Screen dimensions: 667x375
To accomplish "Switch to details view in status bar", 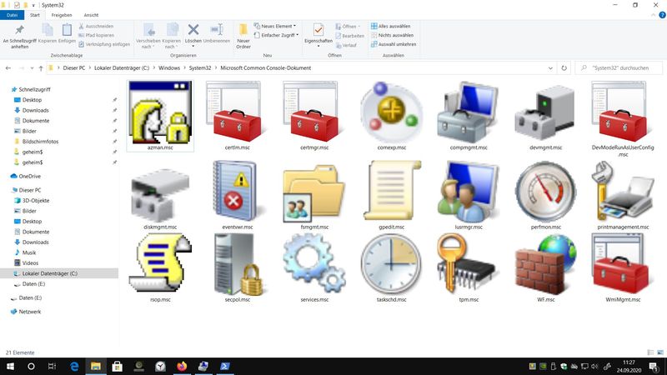I will pos(650,352).
